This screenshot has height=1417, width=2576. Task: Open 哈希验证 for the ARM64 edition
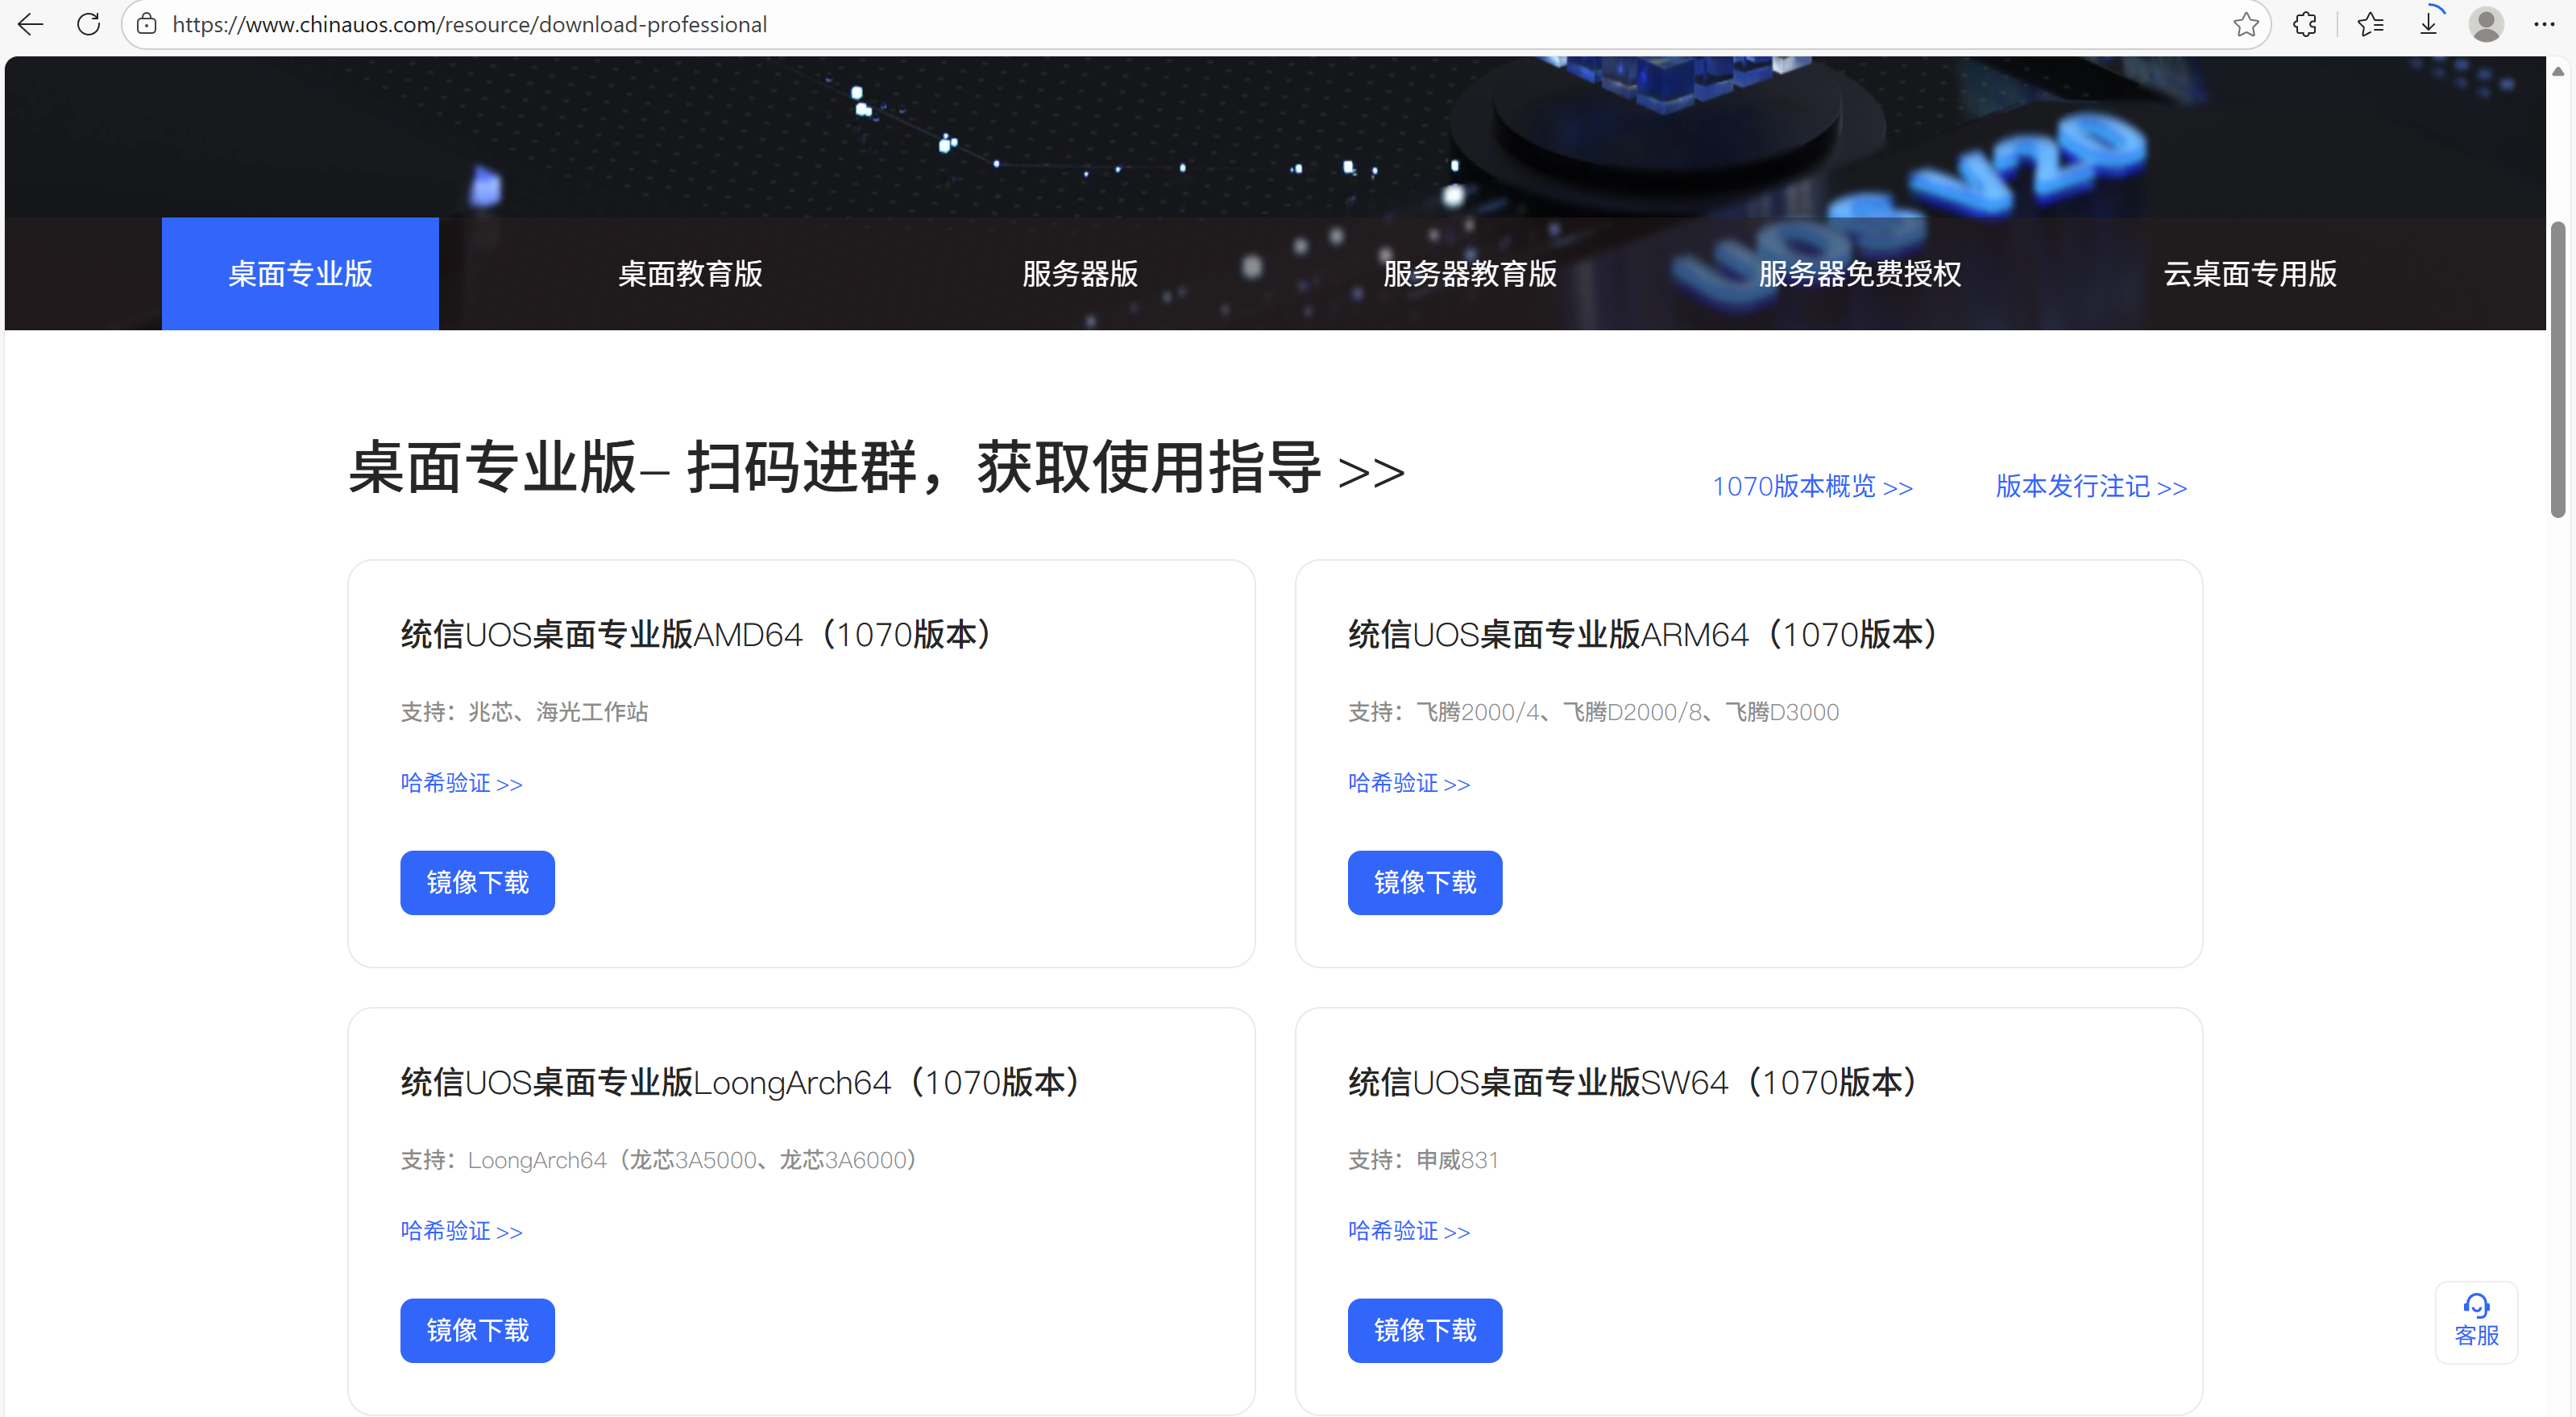(1408, 783)
